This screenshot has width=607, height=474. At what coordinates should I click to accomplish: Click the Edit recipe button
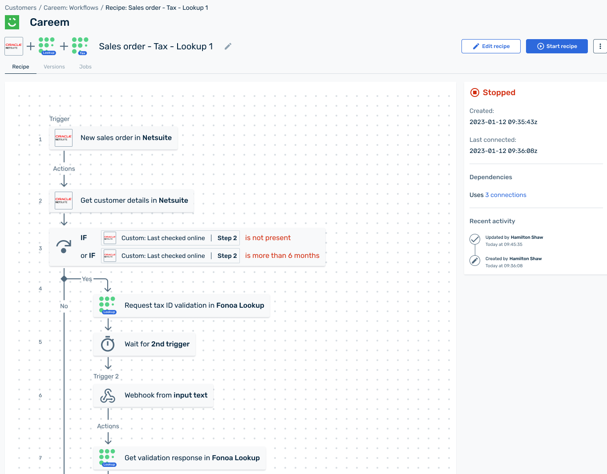pyautogui.click(x=491, y=46)
